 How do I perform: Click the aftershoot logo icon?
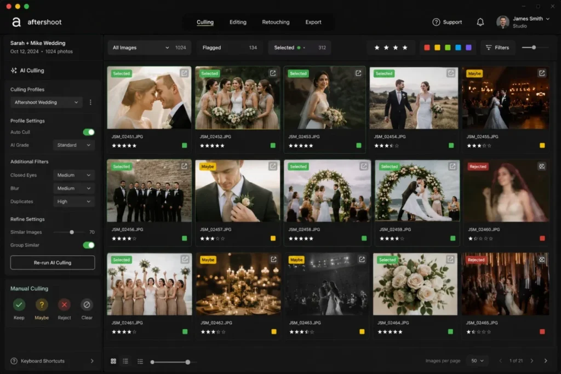click(16, 22)
